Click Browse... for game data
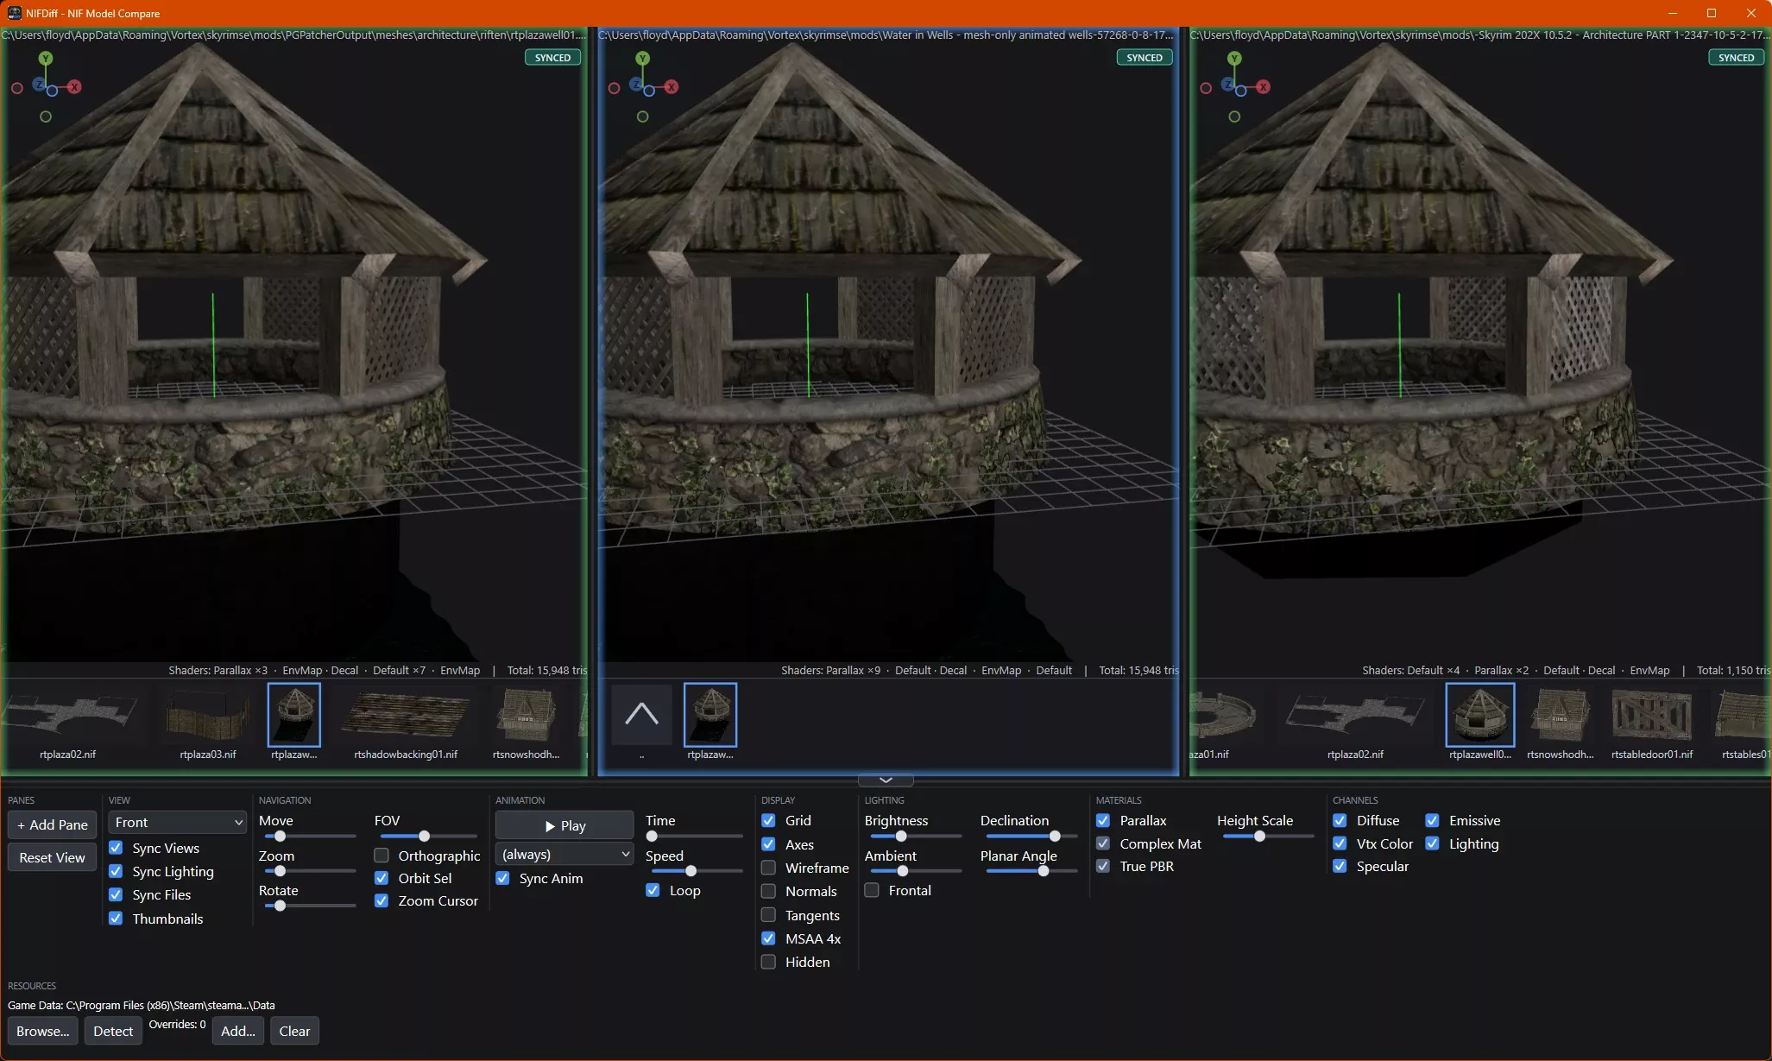The image size is (1772, 1061). 42,1031
